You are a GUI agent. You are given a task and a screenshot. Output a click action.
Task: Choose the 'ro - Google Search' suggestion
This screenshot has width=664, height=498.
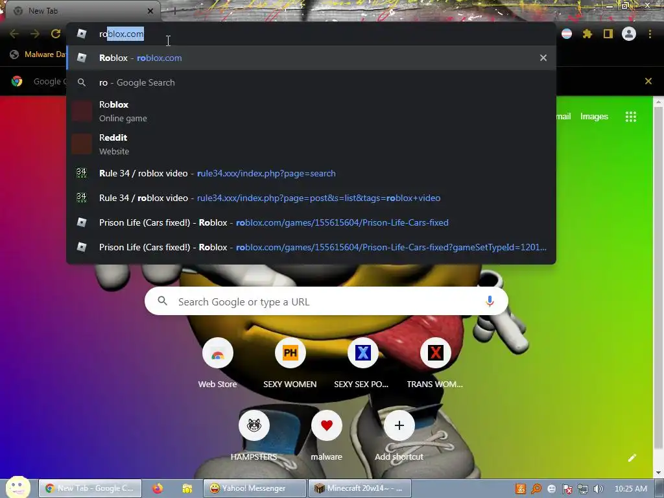coord(311,82)
